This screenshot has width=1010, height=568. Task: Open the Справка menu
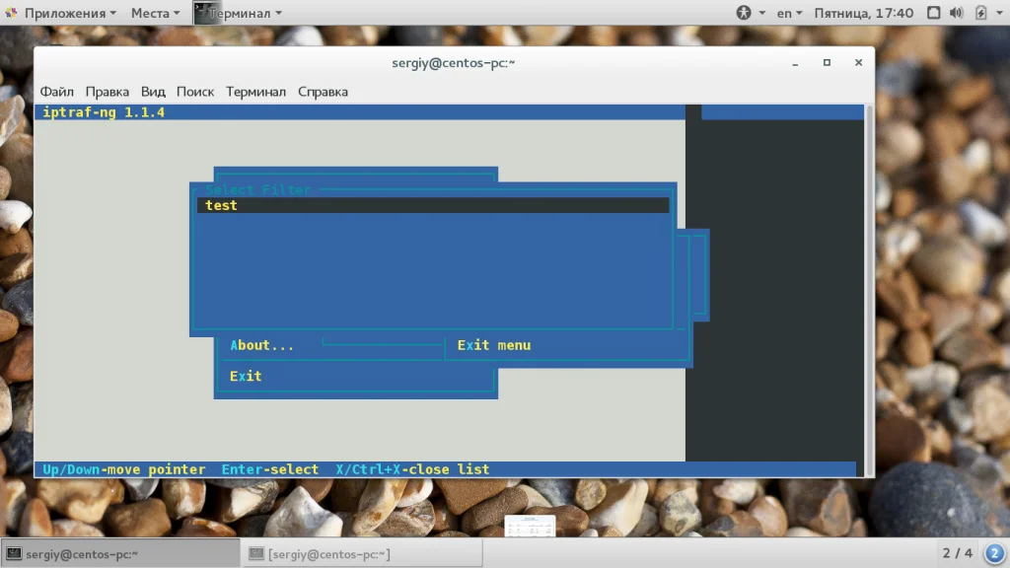coord(323,92)
